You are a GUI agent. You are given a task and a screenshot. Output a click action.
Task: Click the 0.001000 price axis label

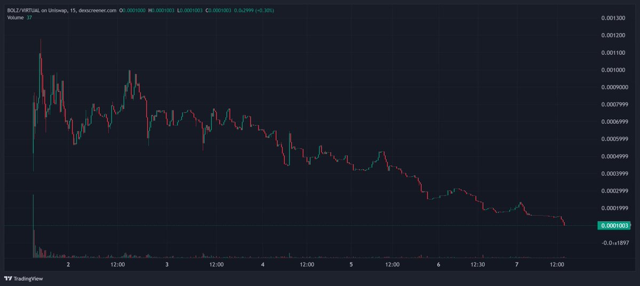click(x=613, y=70)
